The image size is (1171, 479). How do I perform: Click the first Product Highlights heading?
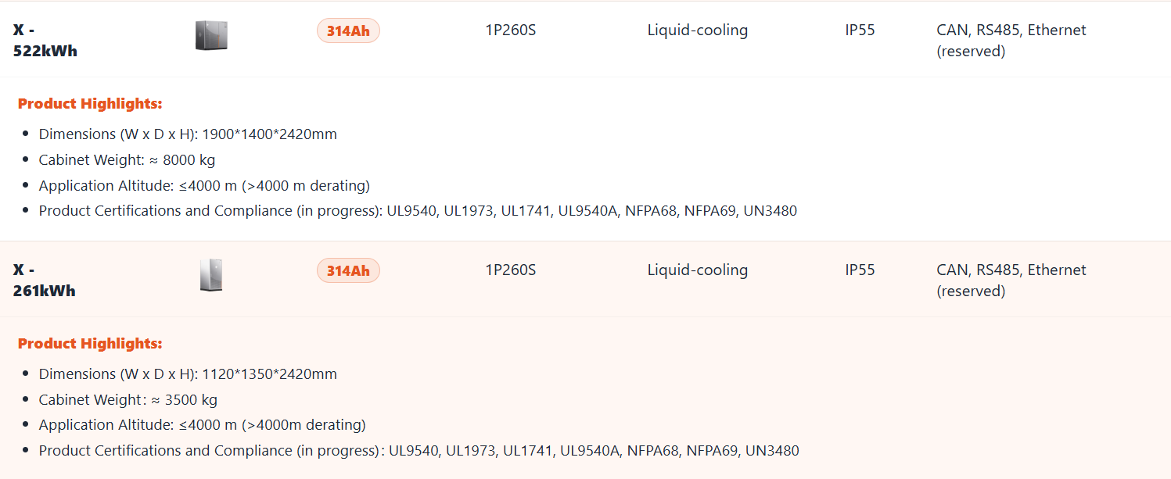(x=90, y=104)
